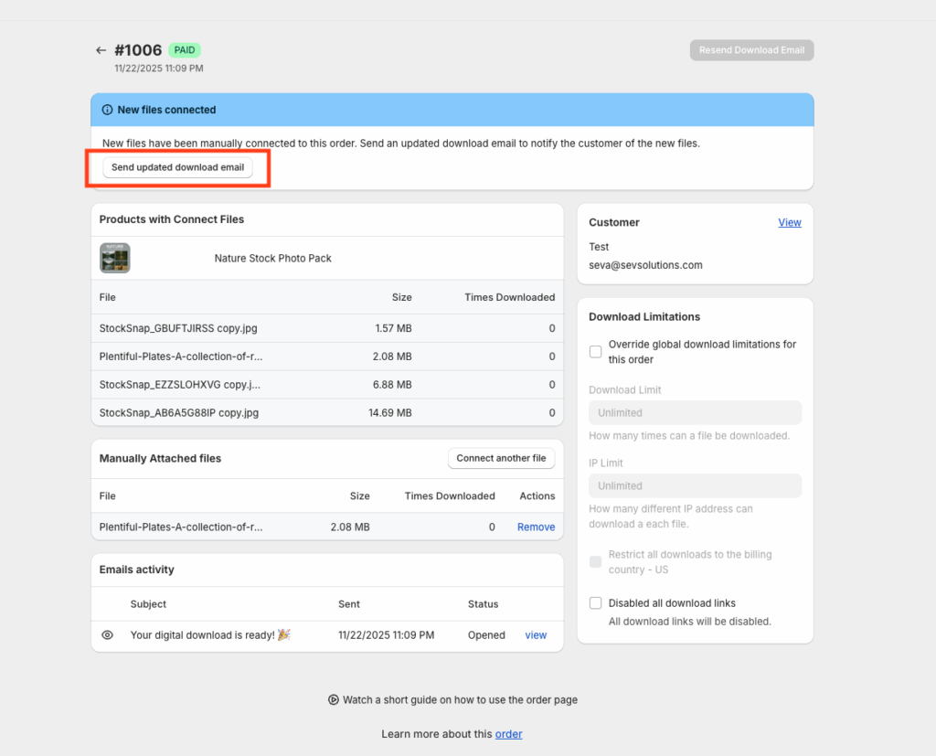Enable Override global download limitations checkbox
The height and width of the screenshot is (756, 936).
596,351
